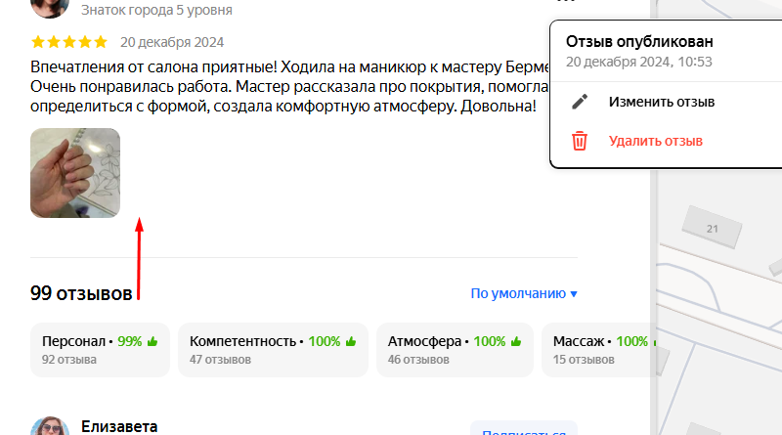Click building number 21 on the map
This screenshot has height=435, width=782.
click(712, 228)
